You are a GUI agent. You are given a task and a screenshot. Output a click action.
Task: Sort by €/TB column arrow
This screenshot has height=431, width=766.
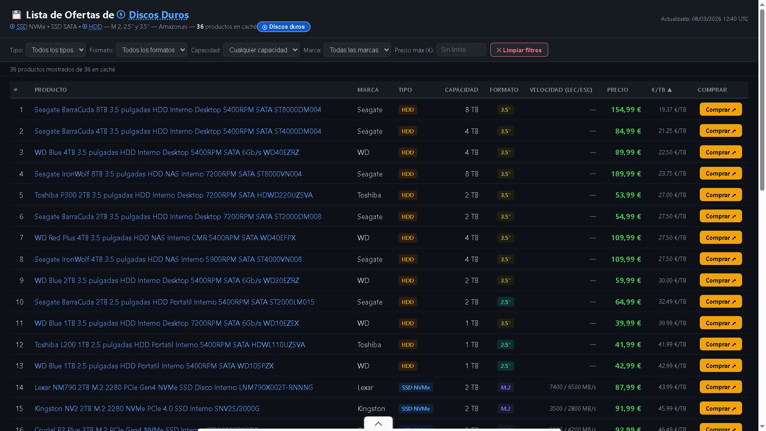click(x=669, y=90)
